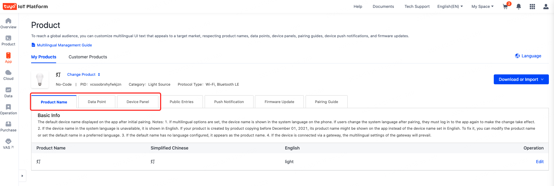Open the Operation sidebar icon

pos(9,107)
